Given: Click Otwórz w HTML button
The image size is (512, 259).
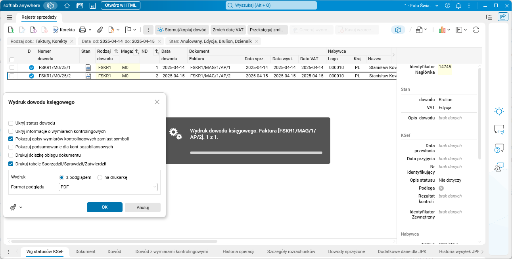Looking at the screenshot, I should (x=120, y=6).
